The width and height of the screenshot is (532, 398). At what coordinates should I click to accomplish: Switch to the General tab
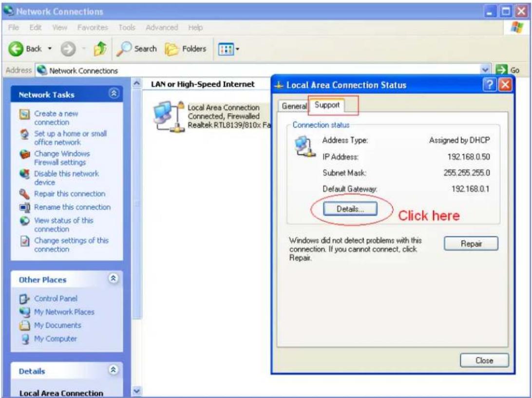294,106
